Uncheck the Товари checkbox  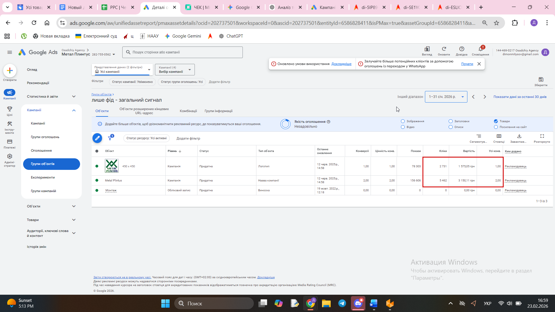[496, 121]
